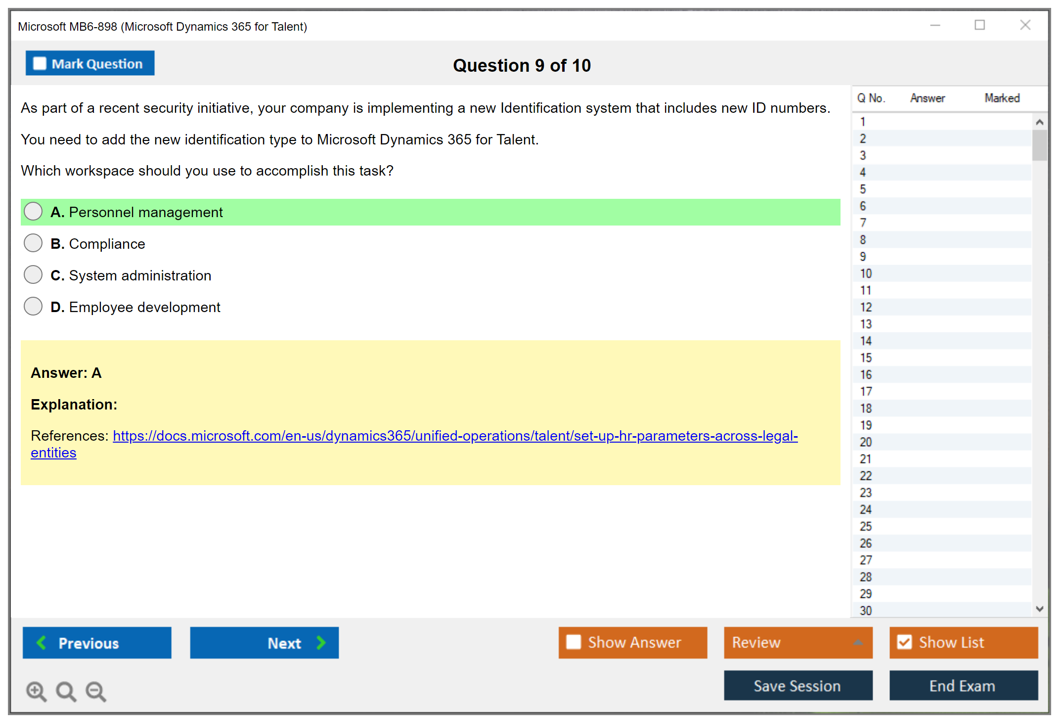
Task: Tick the Mark Question checkbox
Action: click(x=40, y=63)
